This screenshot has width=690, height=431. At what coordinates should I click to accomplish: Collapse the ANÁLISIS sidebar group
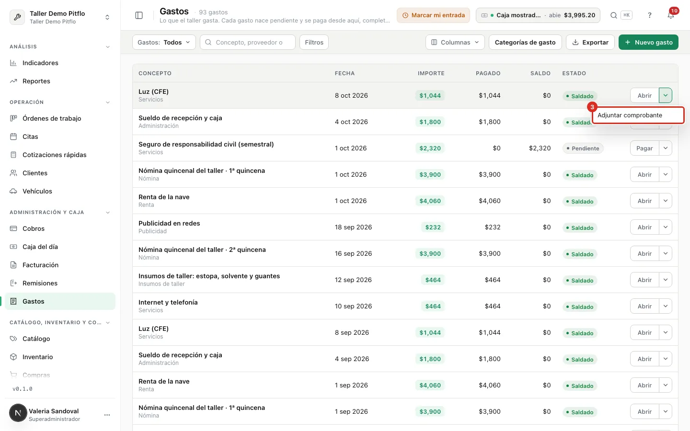click(x=108, y=47)
